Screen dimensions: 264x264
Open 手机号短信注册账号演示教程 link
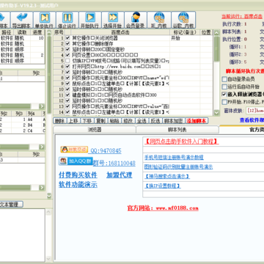(174, 157)
